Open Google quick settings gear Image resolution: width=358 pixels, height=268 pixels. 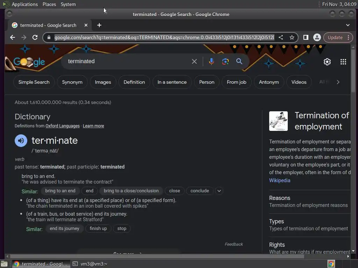327,62
